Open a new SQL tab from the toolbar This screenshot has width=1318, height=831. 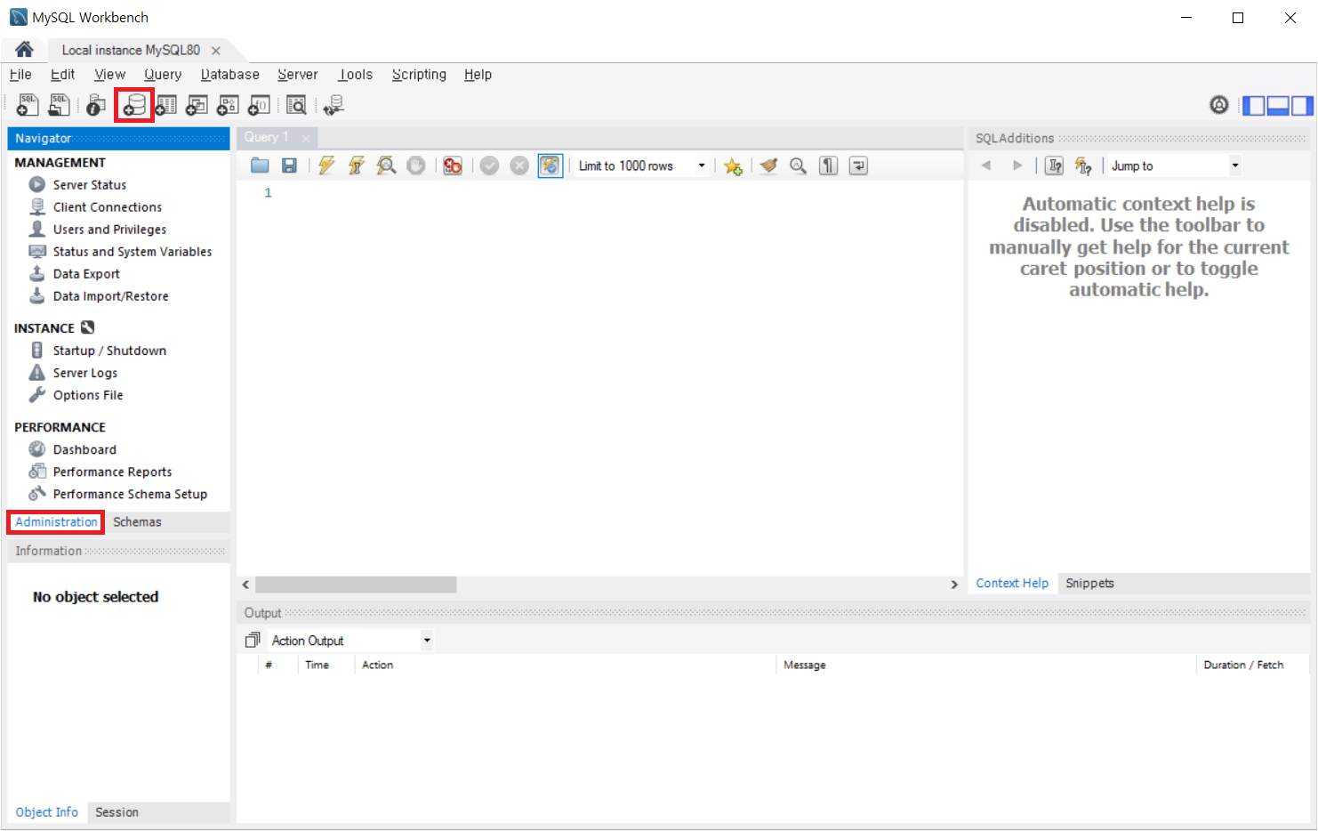[28, 105]
